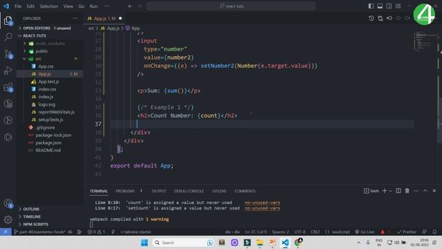Toggle the bottom panel layout icon

[380, 6]
